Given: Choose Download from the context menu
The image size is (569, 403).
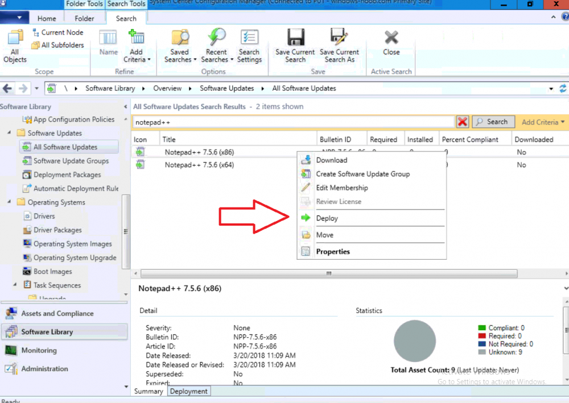Looking at the screenshot, I should [x=372, y=160].
